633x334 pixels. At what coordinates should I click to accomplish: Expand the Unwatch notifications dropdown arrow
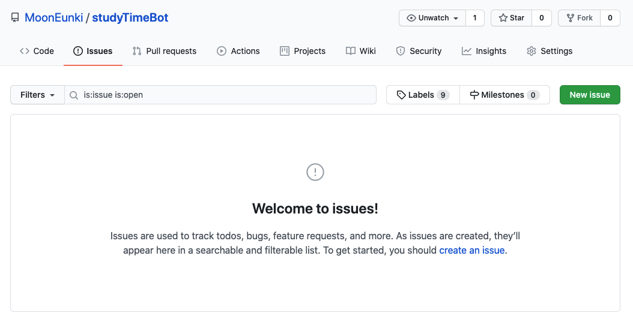tap(456, 19)
